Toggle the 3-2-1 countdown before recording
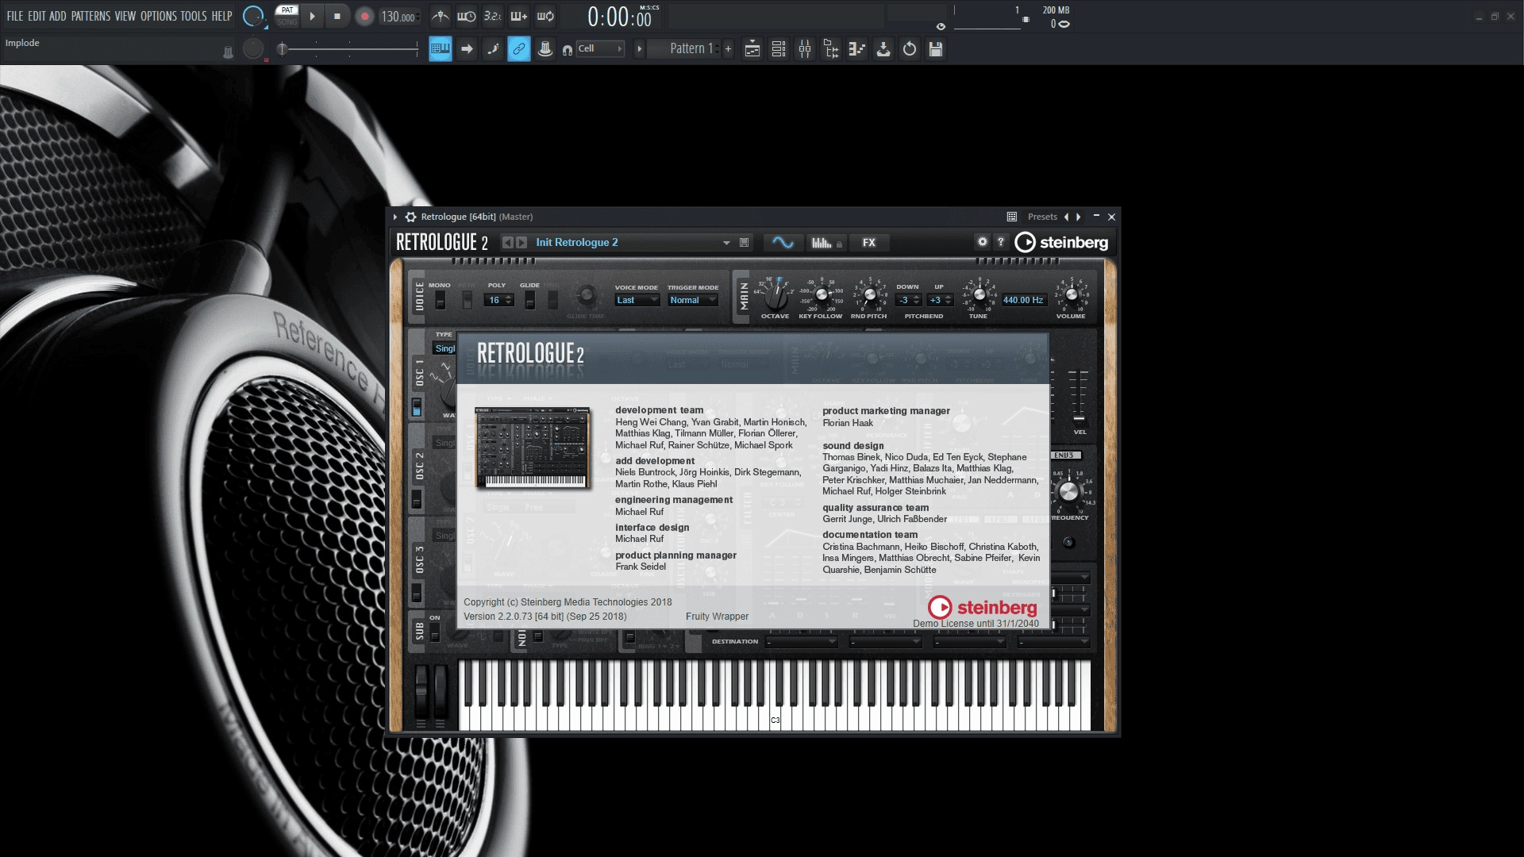This screenshot has width=1524, height=857. tap(493, 16)
